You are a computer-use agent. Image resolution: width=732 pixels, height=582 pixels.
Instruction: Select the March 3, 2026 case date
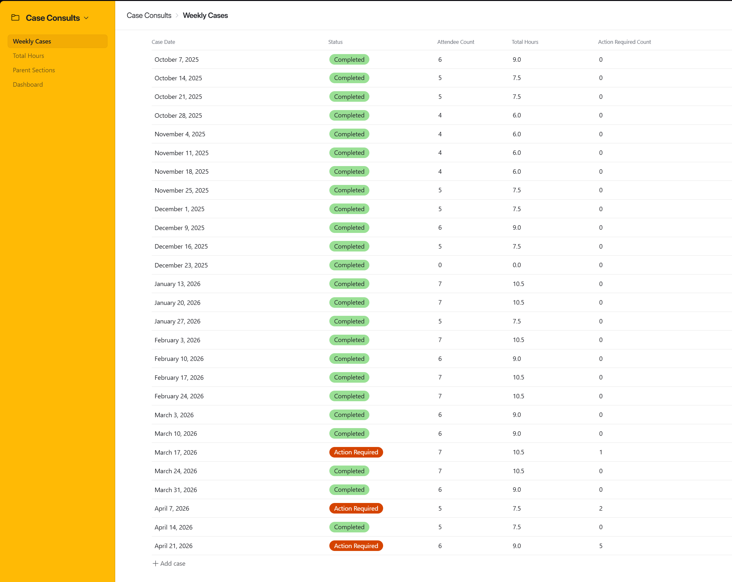tap(174, 415)
